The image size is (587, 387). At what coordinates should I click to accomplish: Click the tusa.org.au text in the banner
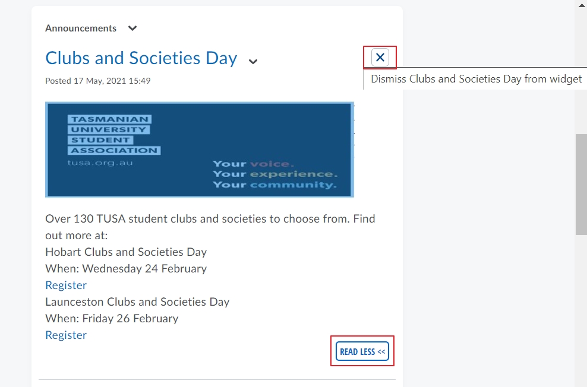click(x=100, y=163)
